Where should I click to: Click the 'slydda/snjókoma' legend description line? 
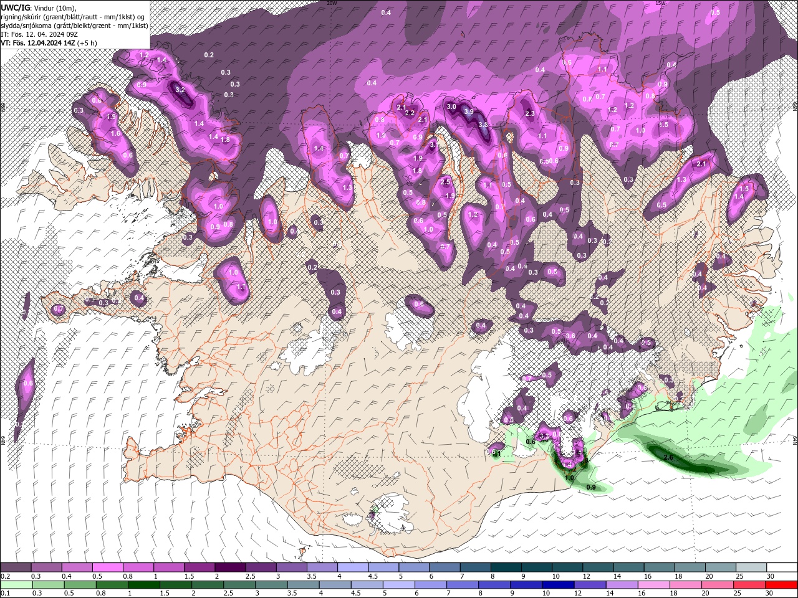(74, 25)
